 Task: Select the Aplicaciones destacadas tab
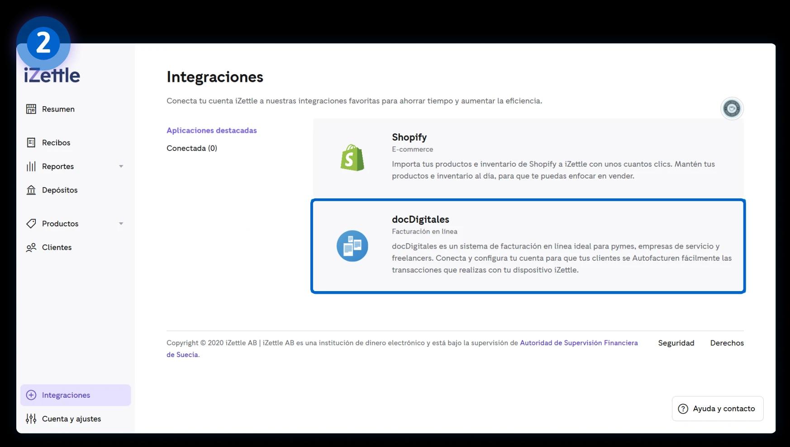[212, 130]
